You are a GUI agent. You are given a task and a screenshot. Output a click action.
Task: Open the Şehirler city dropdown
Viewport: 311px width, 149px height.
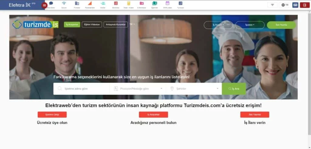coord(194,89)
